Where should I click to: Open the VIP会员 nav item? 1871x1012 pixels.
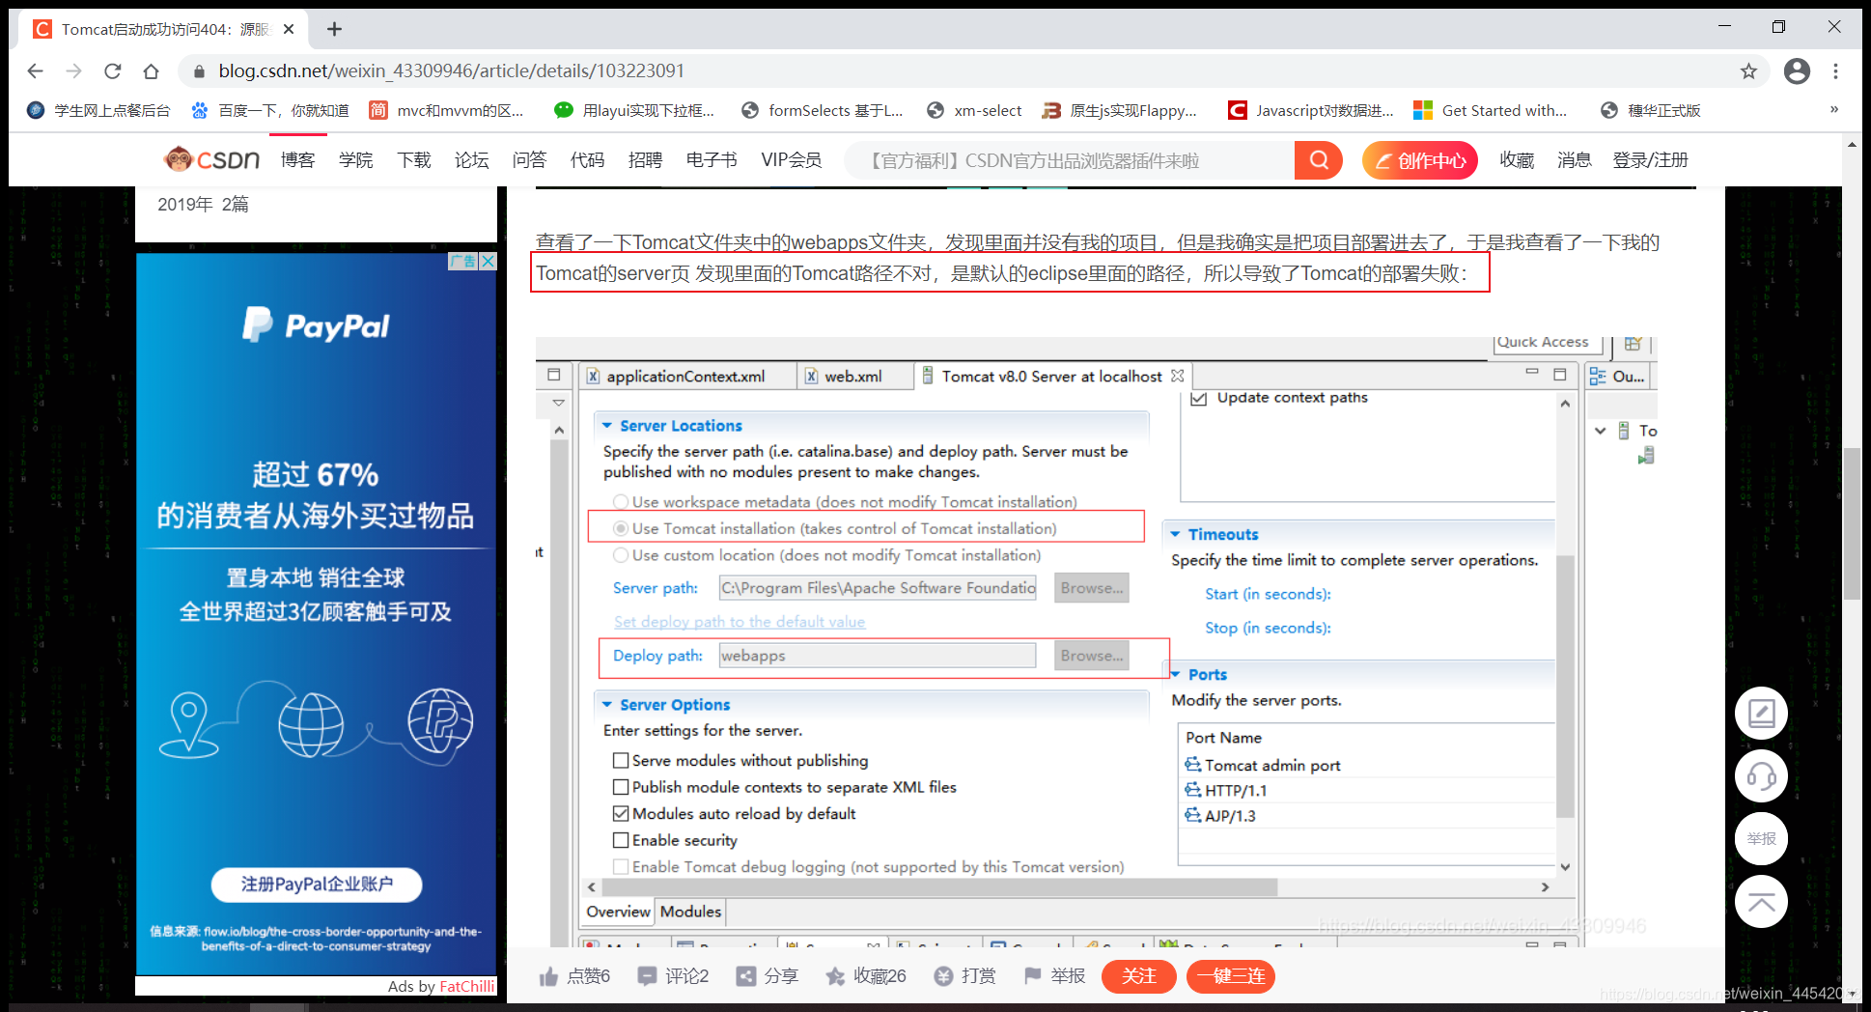click(792, 160)
